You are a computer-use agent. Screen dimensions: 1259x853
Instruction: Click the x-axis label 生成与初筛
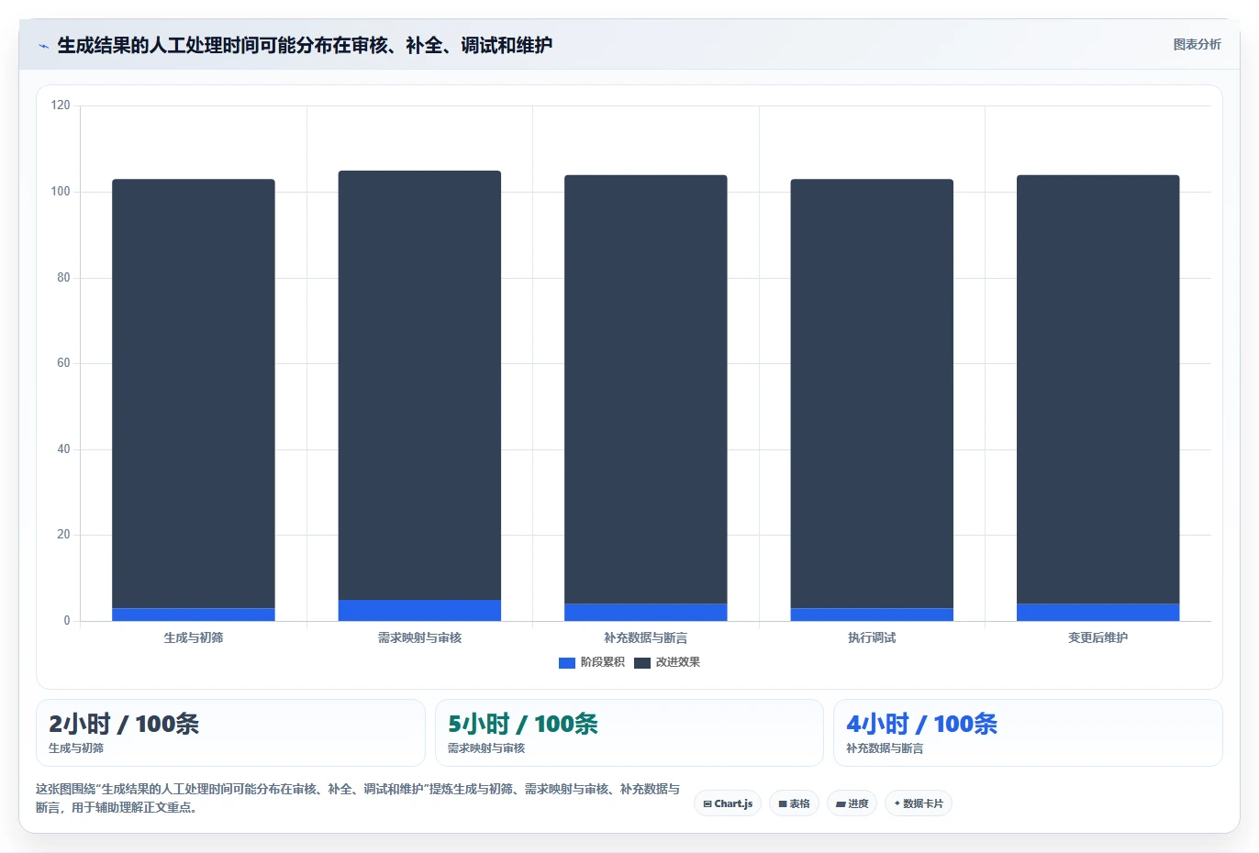194,637
